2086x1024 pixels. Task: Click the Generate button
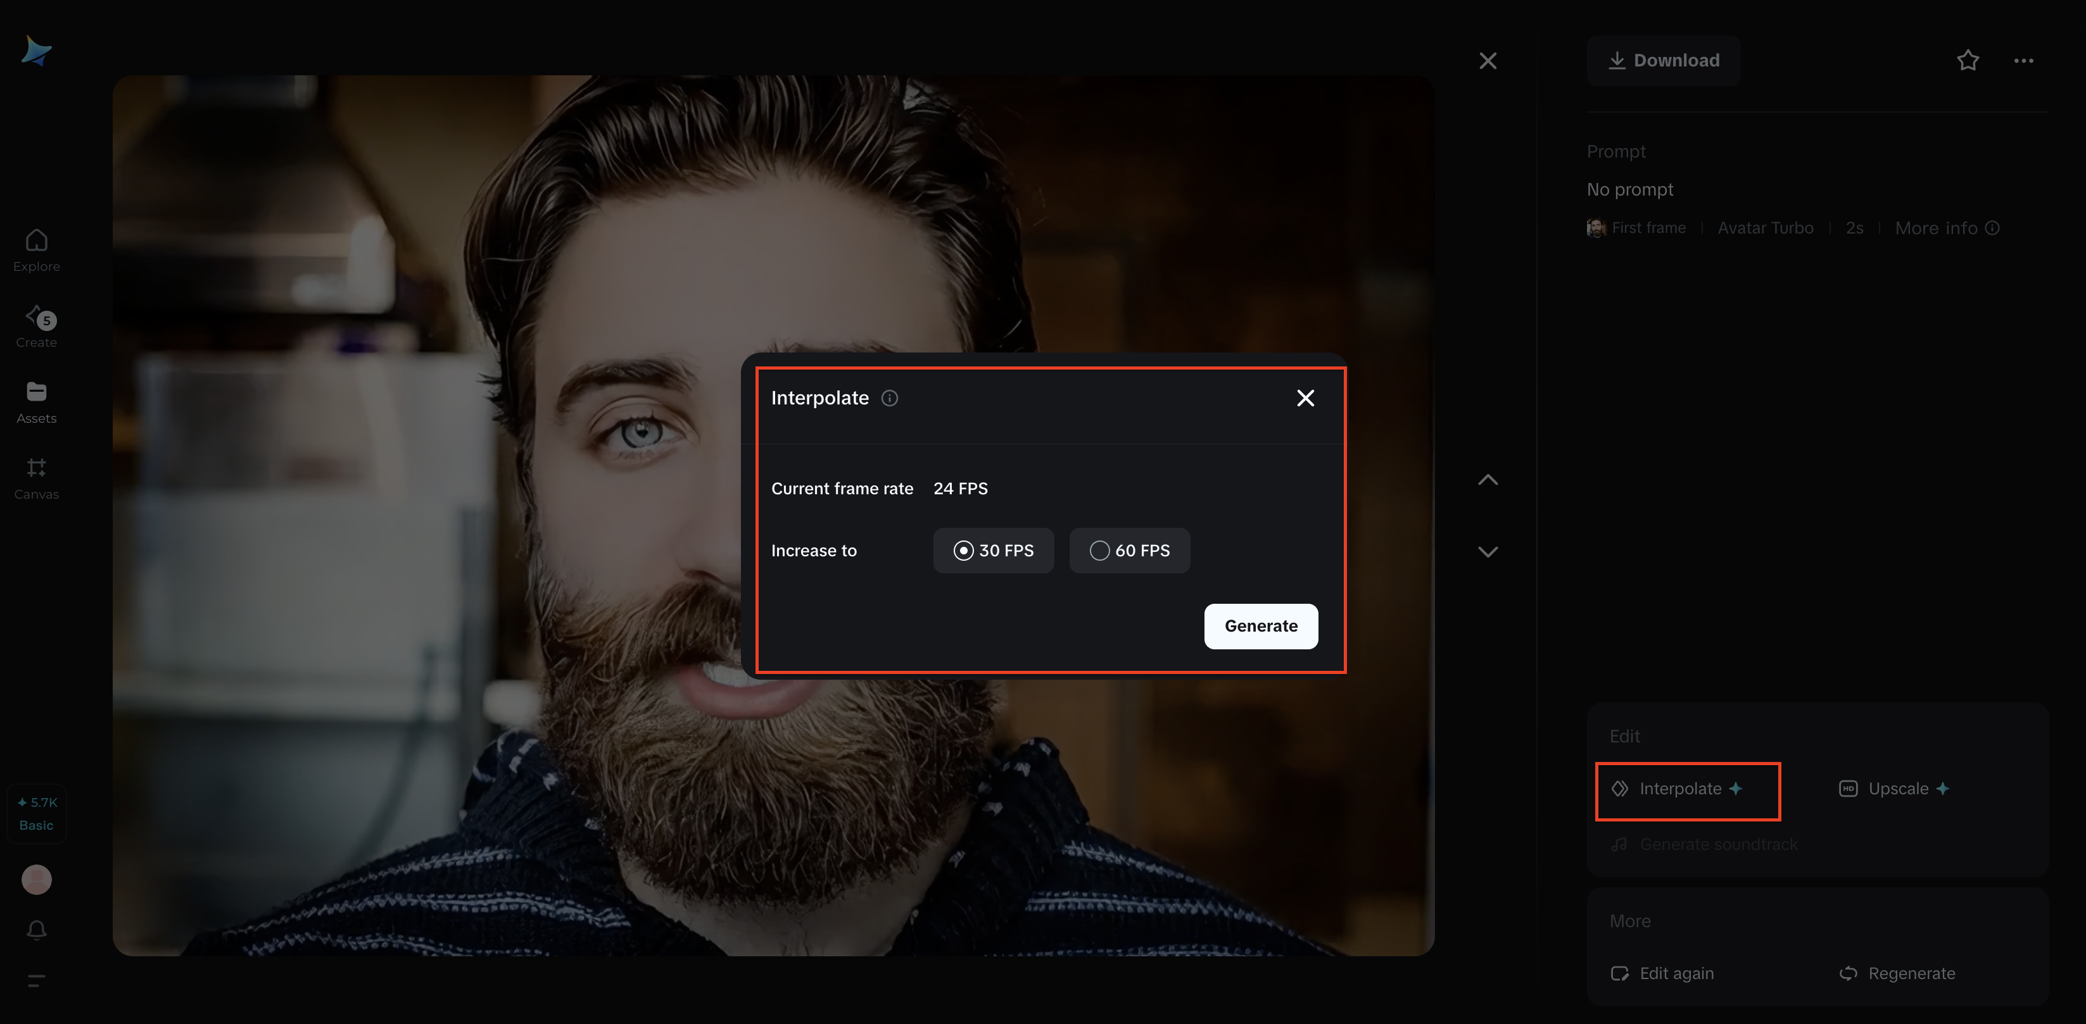(x=1261, y=626)
